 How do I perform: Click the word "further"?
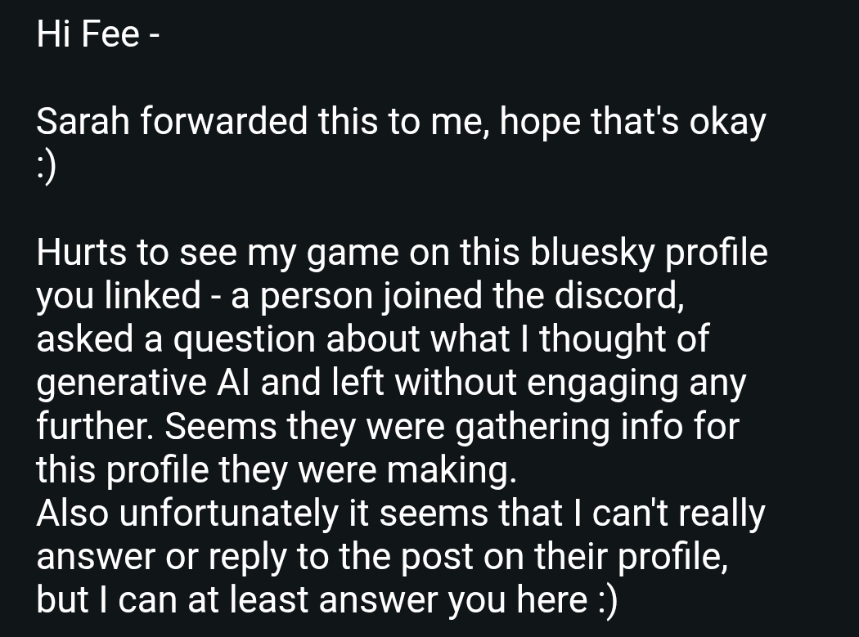point(87,427)
